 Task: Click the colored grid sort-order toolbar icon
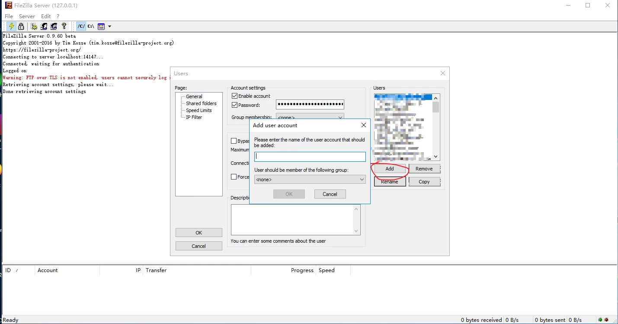(101, 26)
